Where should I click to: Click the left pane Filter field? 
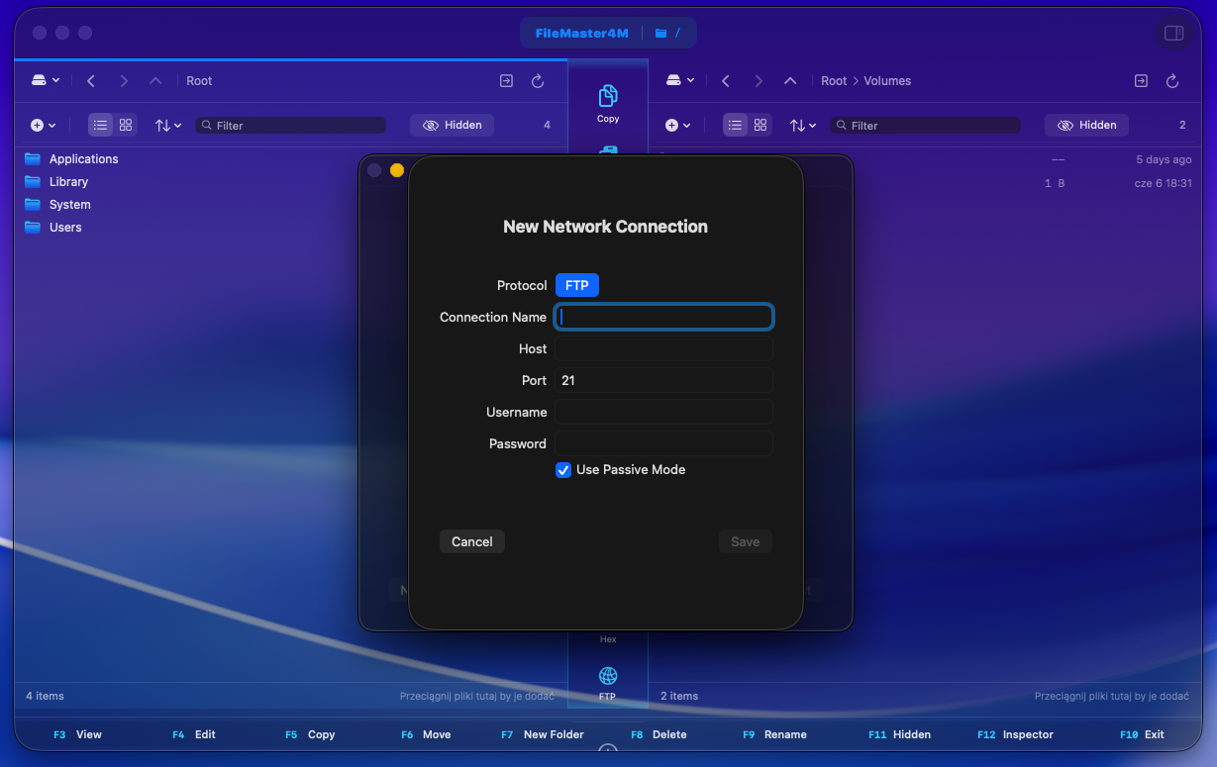click(x=291, y=126)
